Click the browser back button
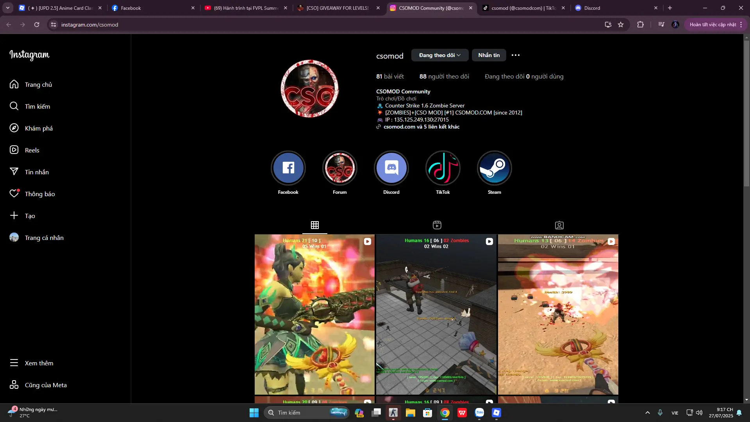This screenshot has height=422, width=750. click(x=9, y=25)
